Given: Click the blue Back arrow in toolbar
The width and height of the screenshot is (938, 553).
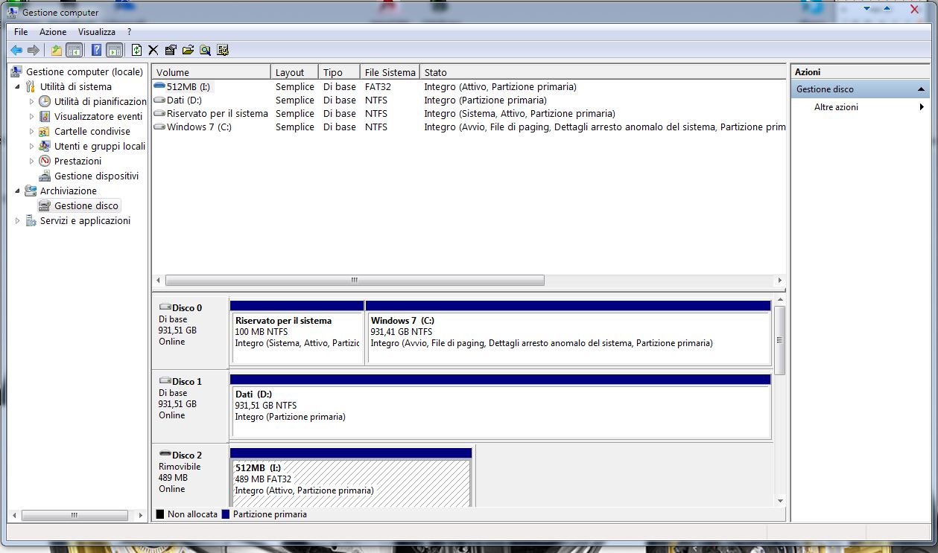Looking at the screenshot, I should coord(16,50).
